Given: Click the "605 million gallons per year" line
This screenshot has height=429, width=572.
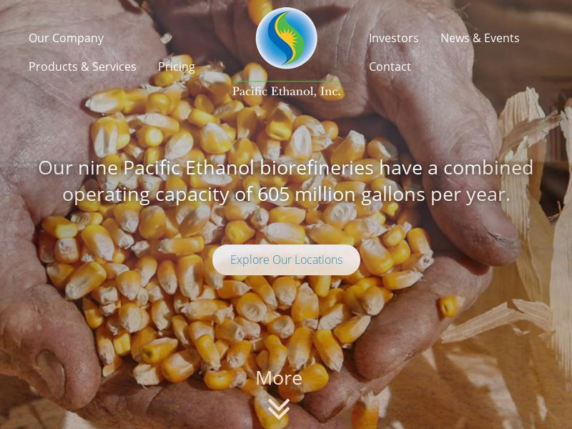Looking at the screenshot, I should [x=286, y=194].
